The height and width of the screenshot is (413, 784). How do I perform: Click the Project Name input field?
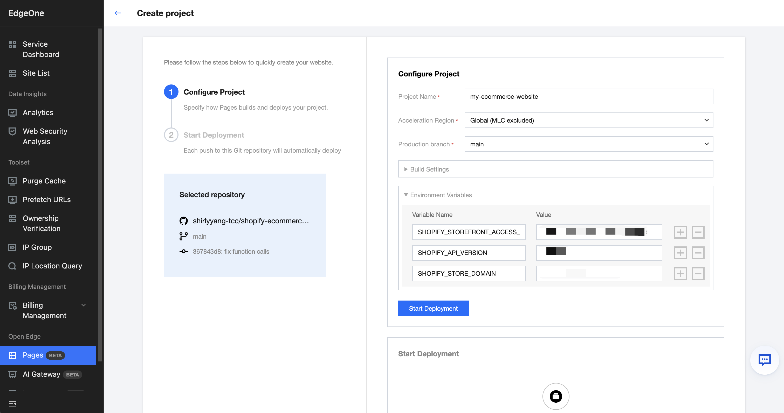(589, 97)
